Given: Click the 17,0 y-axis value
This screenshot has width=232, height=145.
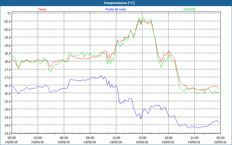Looking at the screenshot, I should pyautogui.click(x=8, y=77).
